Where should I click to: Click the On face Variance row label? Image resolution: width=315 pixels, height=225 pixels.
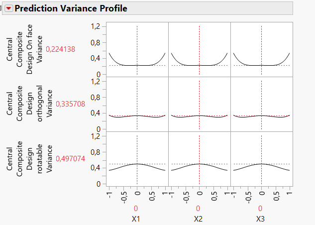tap(24, 49)
